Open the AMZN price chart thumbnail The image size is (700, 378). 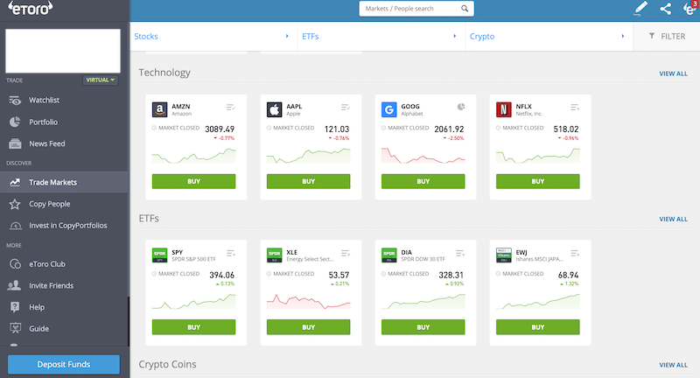193,156
